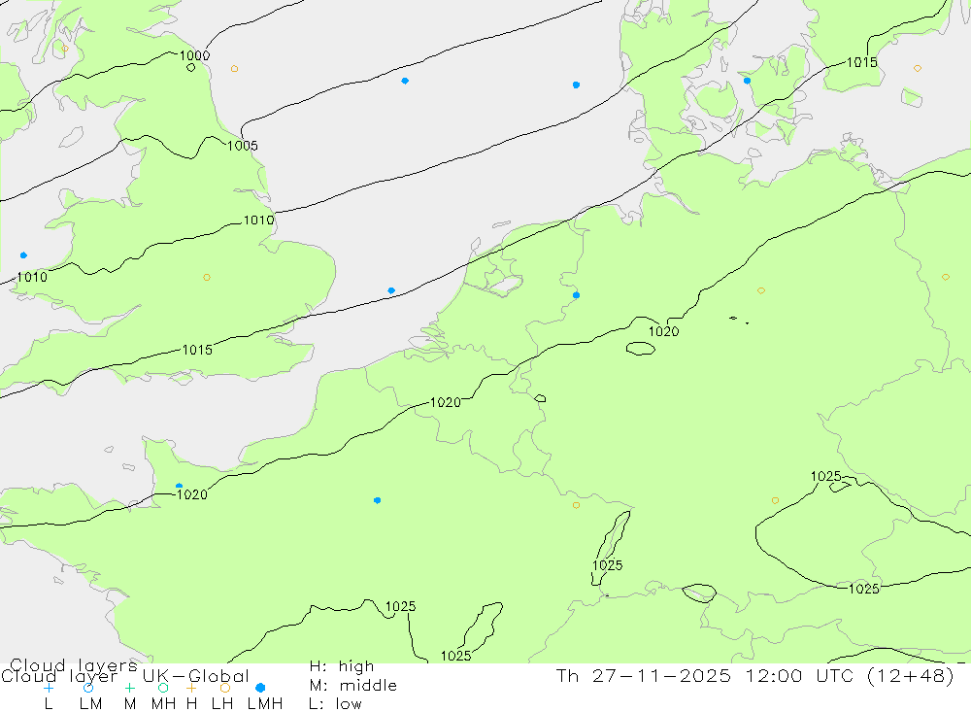Click the 1025 label on the Rhine contour

608,565
